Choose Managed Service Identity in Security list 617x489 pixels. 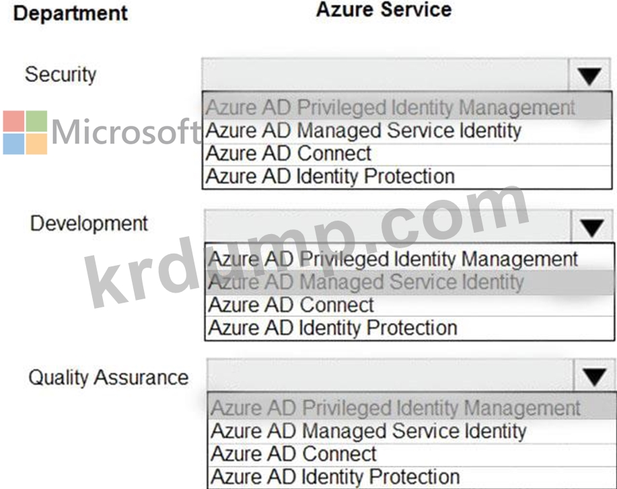(407, 131)
